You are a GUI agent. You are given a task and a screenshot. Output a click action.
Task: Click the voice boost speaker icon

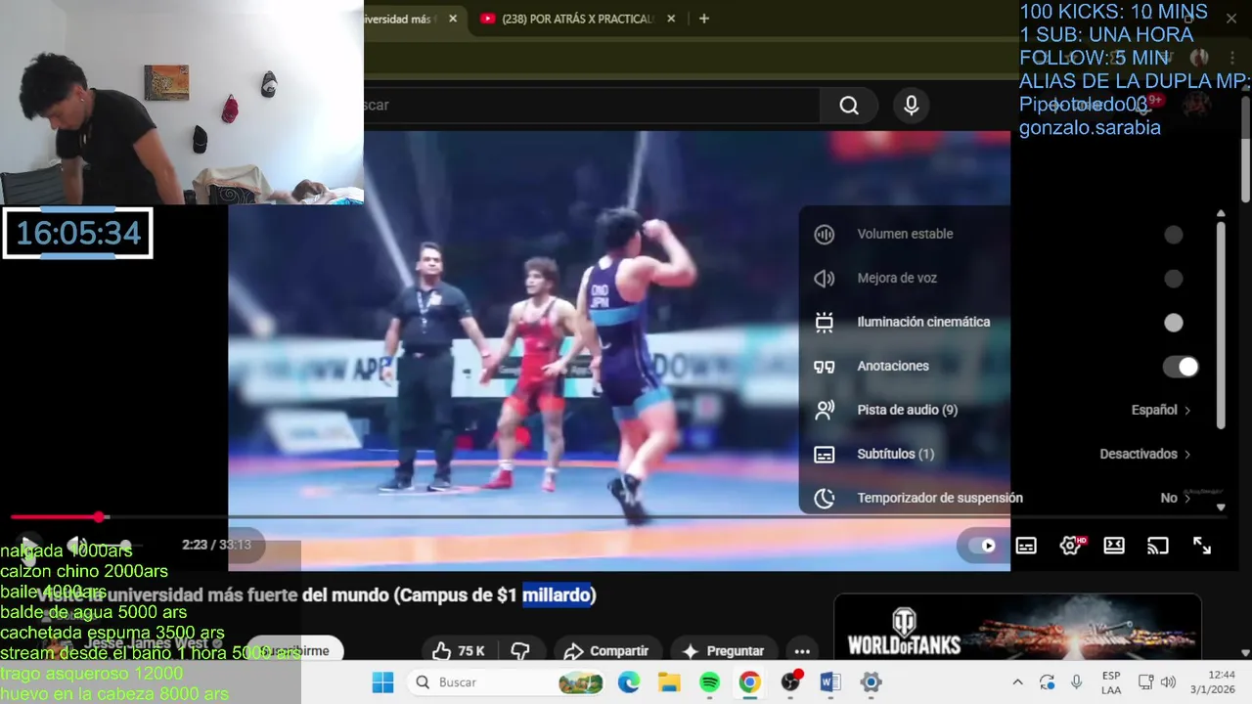click(825, 278)
